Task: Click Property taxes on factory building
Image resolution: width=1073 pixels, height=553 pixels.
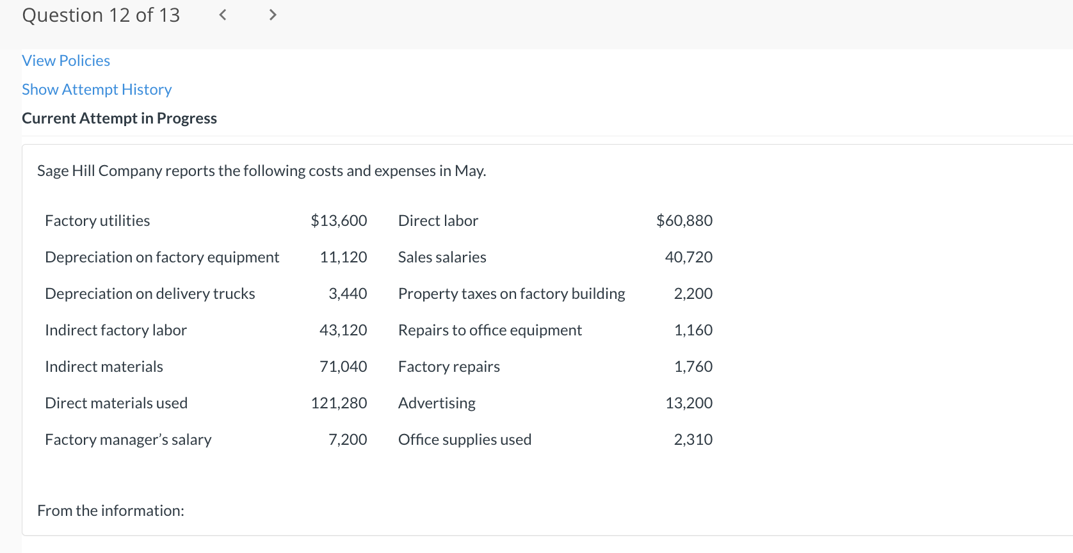Action: click(x=512, y=294)
